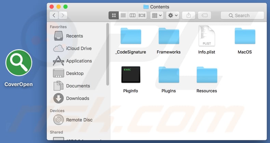Click the Info.plist name label
Screen dimensions: 270x143
tap(207, 52)
